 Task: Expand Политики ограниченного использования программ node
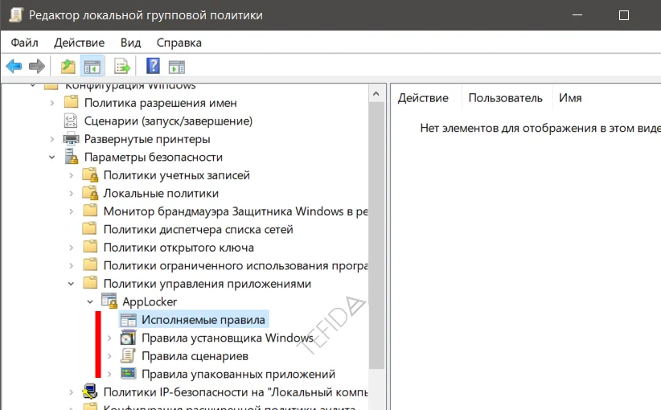pos(72,265)
